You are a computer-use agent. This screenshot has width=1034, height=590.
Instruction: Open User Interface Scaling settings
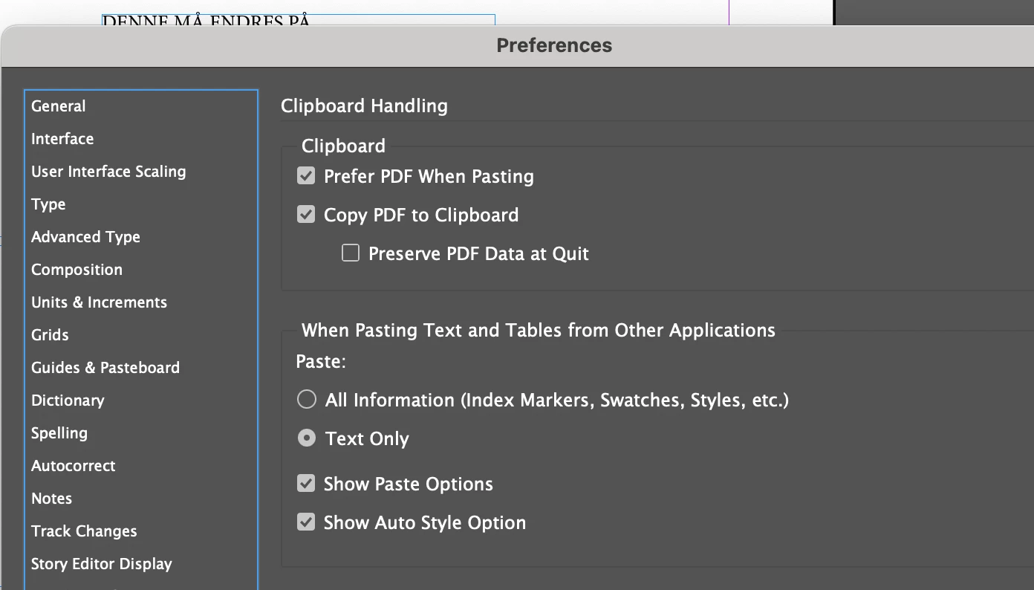coord(108,172)
